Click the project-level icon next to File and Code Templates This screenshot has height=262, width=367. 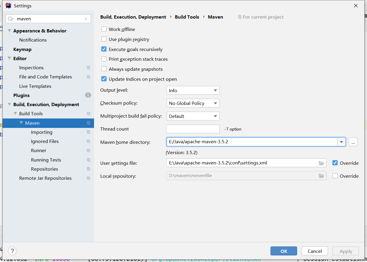coord(88,77)
